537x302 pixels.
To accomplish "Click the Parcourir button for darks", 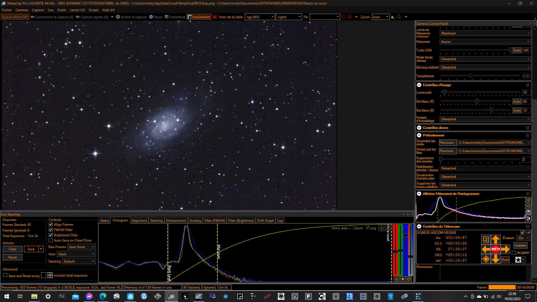I will point(447,143).
